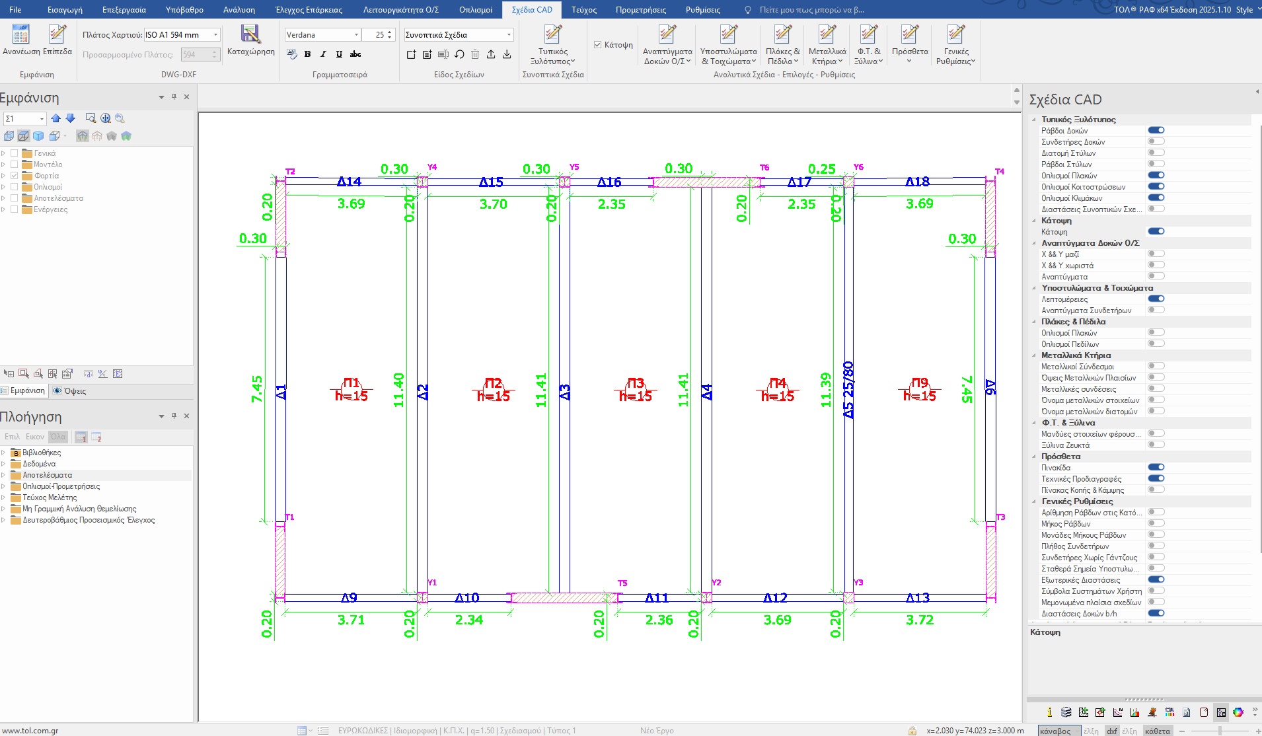Click the κάθετα status bar button
Screen dimensions: 1262x736
1157,731
